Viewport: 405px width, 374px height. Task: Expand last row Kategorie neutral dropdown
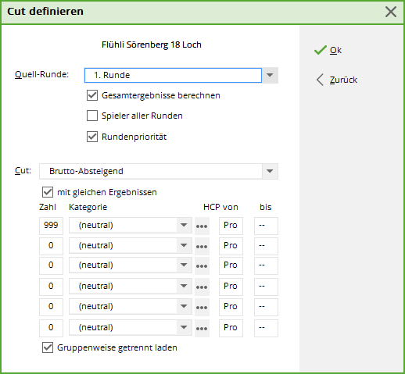coord(184,327)
